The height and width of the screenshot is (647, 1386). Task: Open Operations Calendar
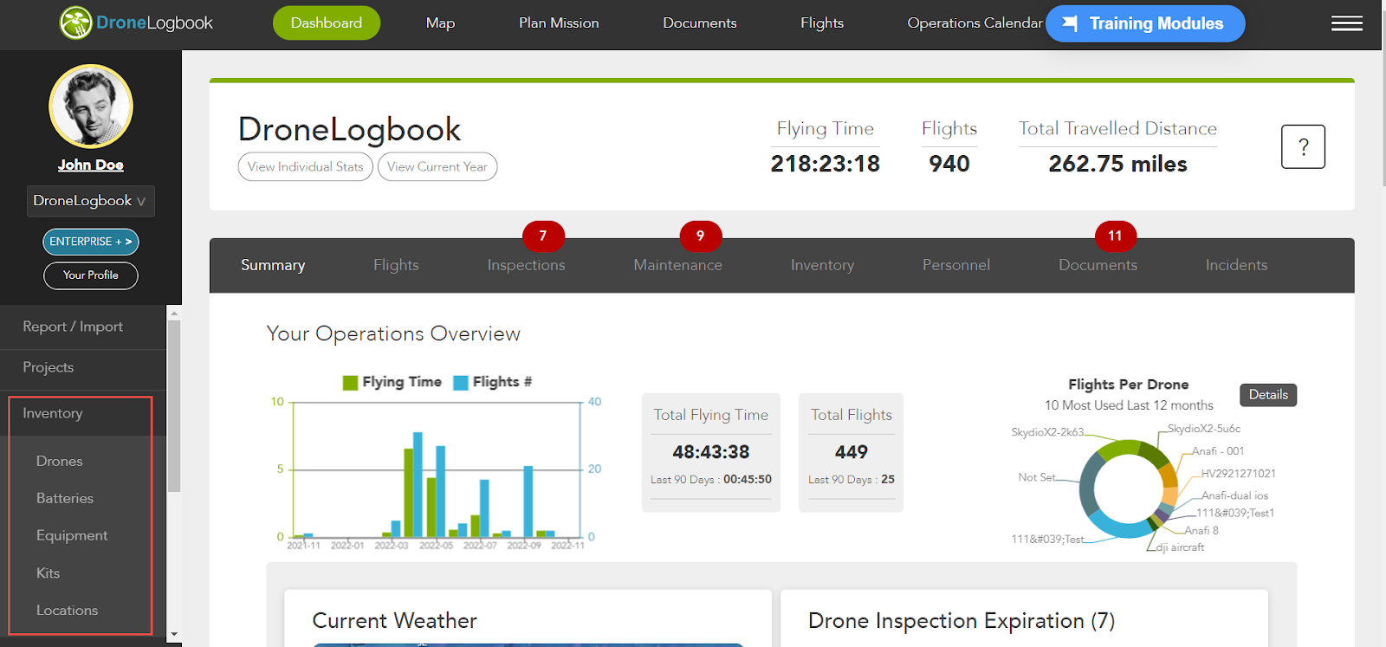pyautogui.click(x=975, y=23)
